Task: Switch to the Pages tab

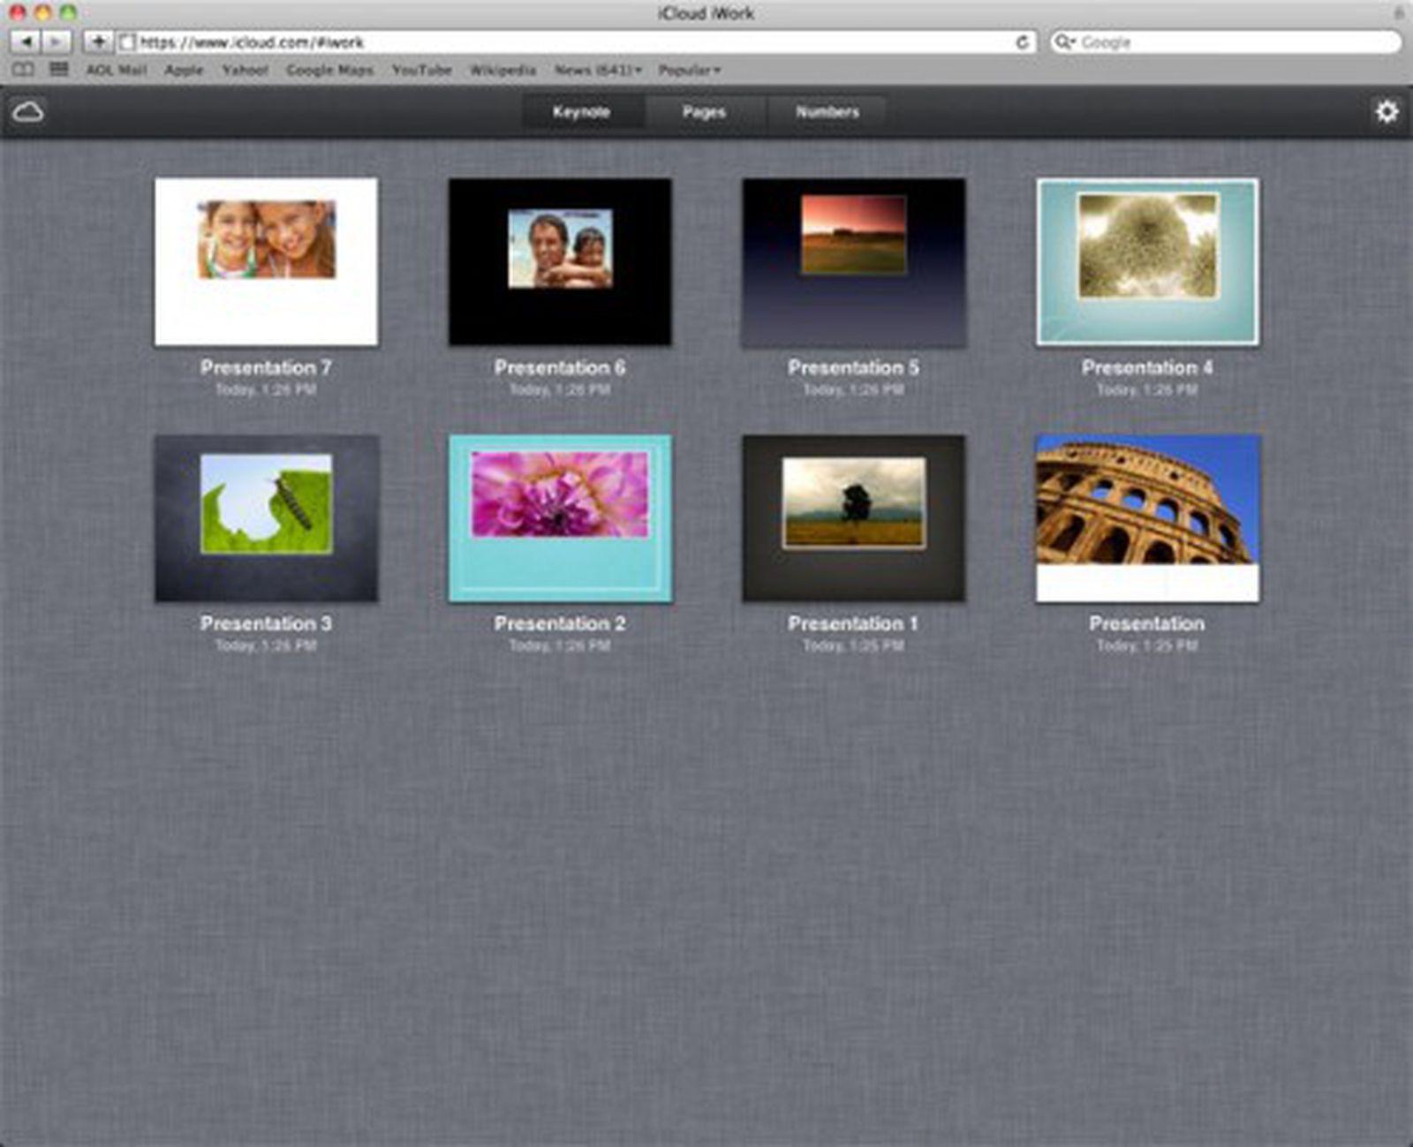Action: tap(704, 112)
